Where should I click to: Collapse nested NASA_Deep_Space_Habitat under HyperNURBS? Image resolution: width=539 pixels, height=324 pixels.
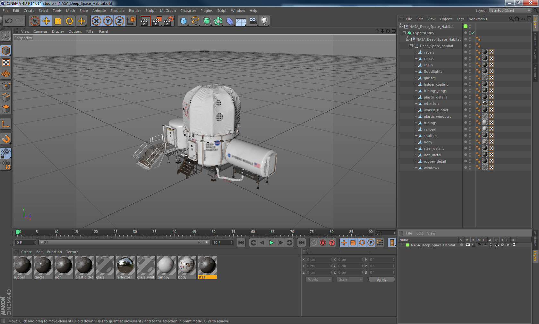(x=408, y=39)
